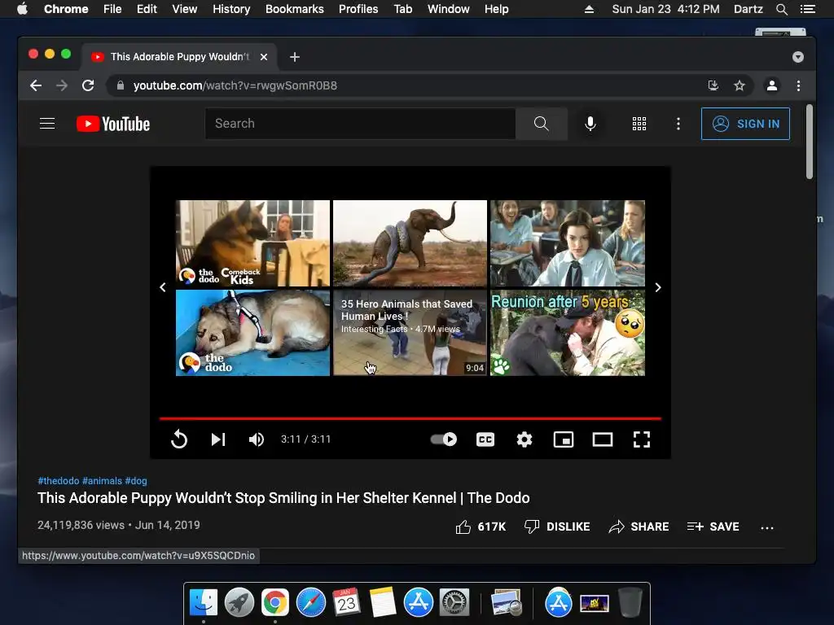This screenshot has height=625, width=834.
Task: Close the This Adorable Puppy tab
Action: (x=264, y=57)
